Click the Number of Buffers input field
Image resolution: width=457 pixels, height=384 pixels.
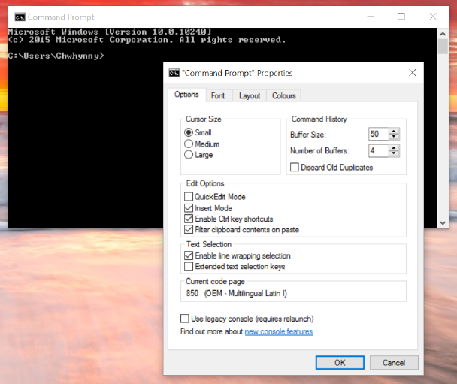click(379, 150)
